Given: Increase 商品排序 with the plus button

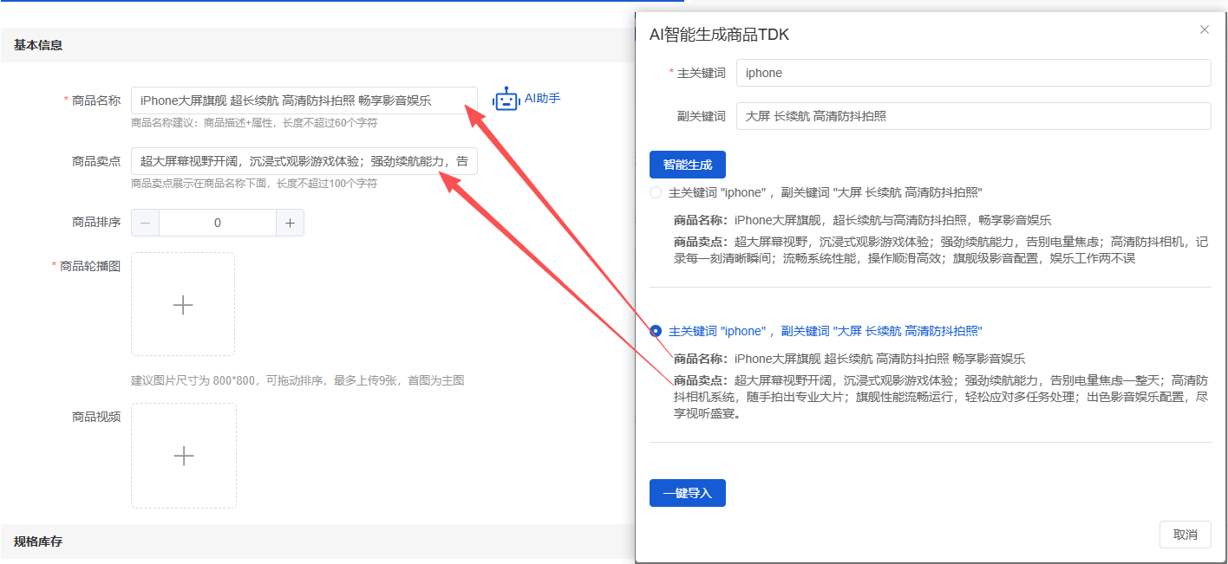Looking at the screenshot, I should [x=290, y=223].
